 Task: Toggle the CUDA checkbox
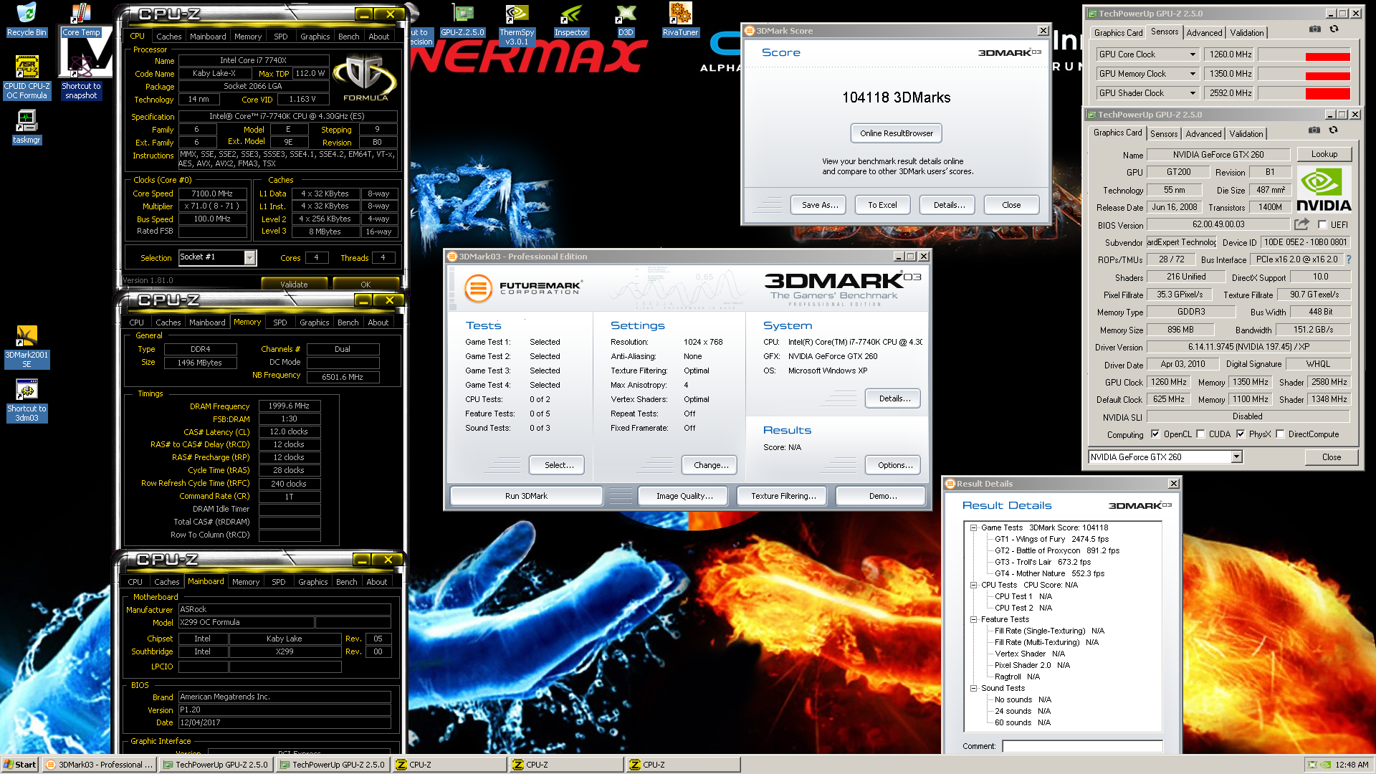point(1200,434)
